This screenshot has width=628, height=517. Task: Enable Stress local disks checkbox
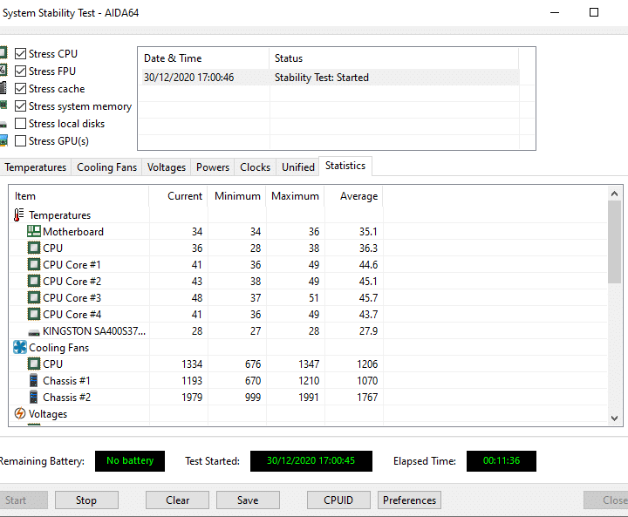coord(21,124)
